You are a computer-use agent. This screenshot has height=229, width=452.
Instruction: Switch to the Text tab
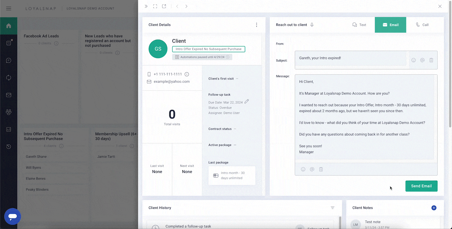tap(359, 25)
